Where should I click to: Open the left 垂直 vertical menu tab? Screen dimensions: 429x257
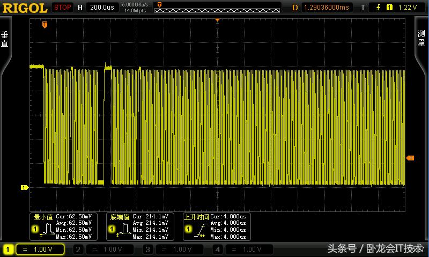coord(5,40)
